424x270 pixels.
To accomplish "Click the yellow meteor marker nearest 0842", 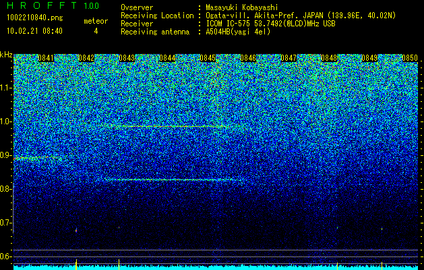I will tap(76, 264).
